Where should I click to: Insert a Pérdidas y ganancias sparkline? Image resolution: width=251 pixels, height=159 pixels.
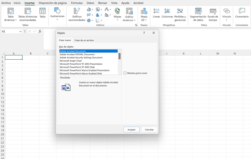180,15
